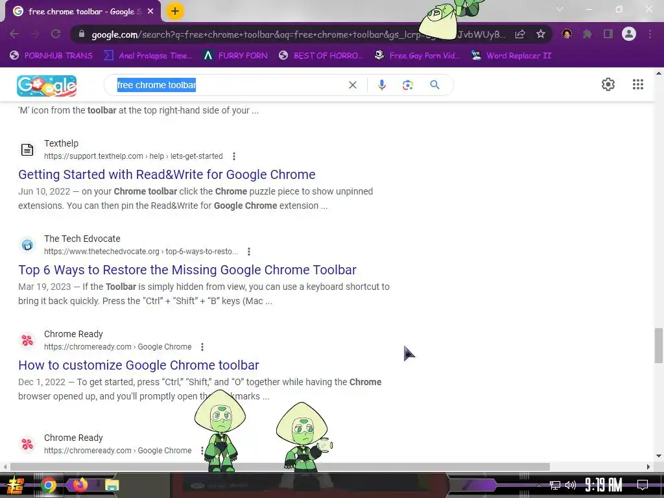Click the scroll-right arrow on horizontal scrollbar
The image size is (664, 498).
click(x=648, y=467)
